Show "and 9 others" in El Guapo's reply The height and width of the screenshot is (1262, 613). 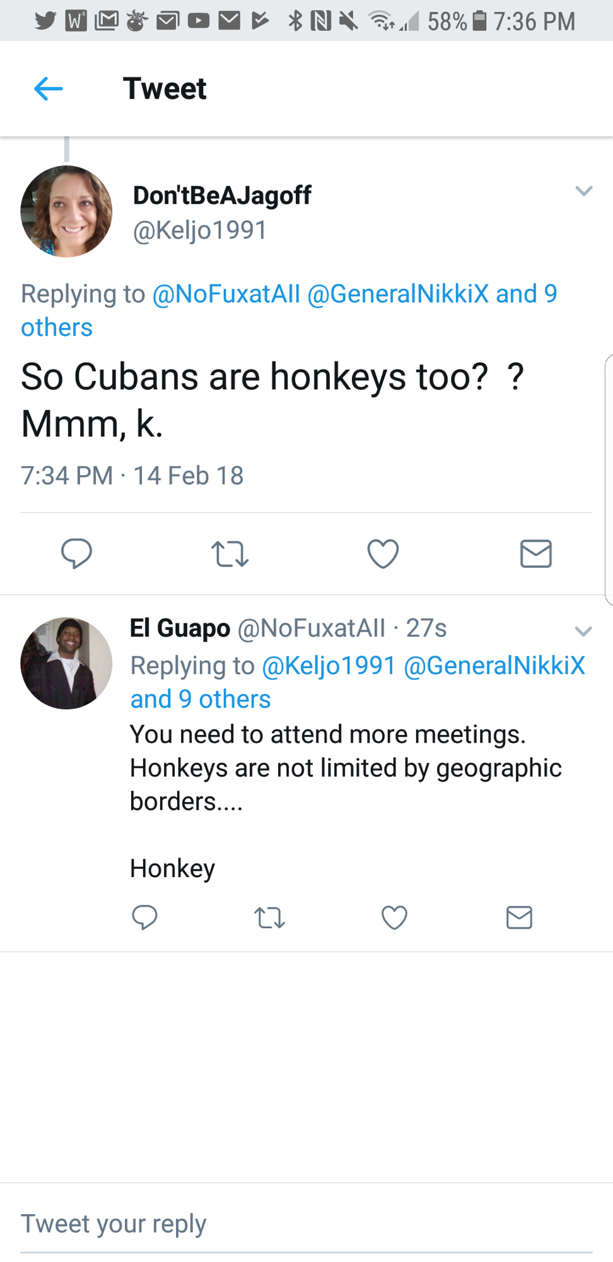[201, 699]
